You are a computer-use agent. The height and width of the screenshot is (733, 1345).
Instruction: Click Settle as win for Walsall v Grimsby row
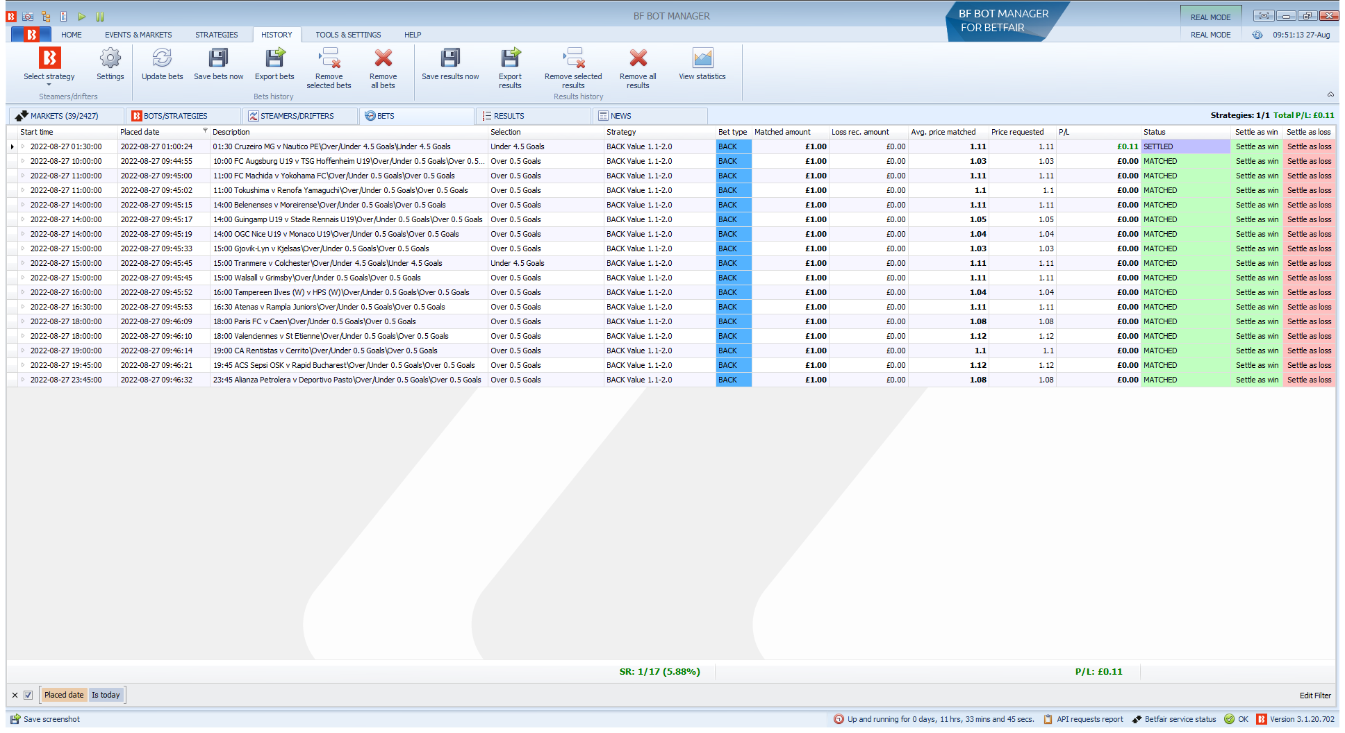(1257, 278)
